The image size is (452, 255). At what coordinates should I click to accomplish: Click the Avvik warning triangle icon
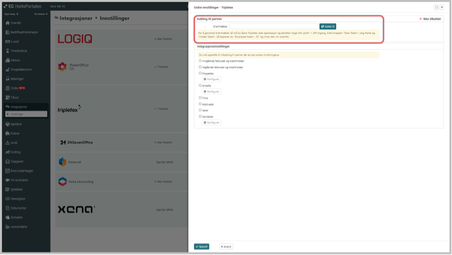click(7, 143)
